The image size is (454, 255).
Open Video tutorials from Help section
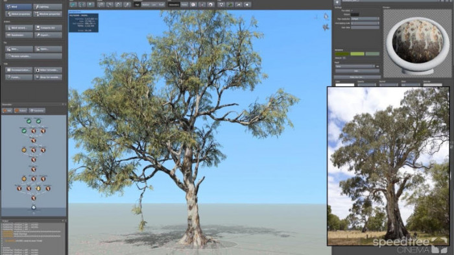coord(48,70)
